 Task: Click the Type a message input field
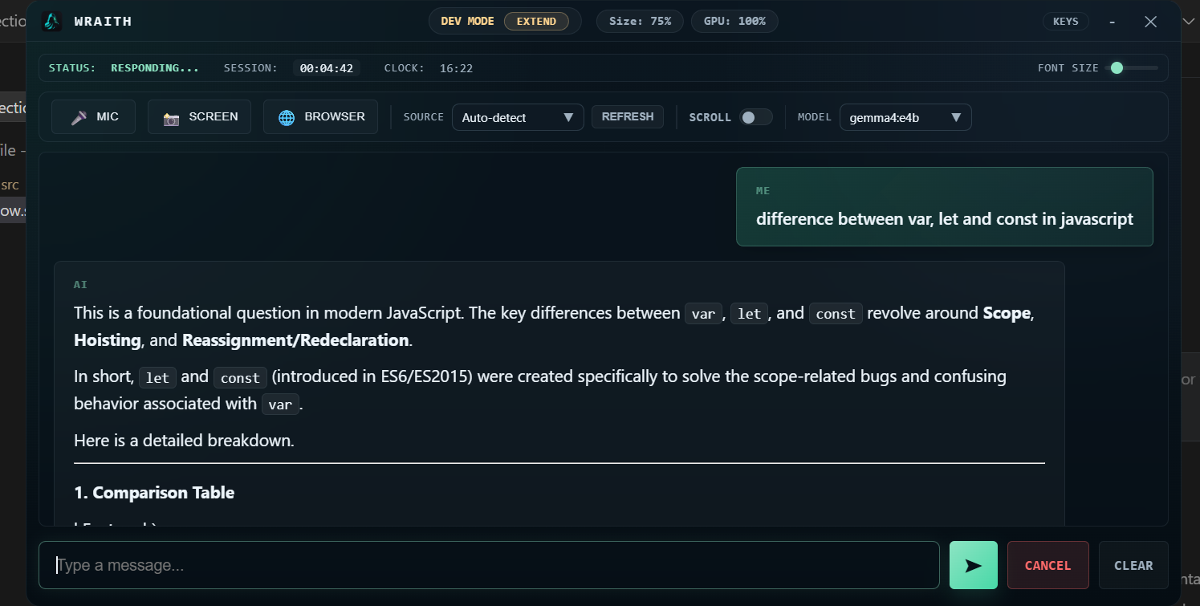488,564
